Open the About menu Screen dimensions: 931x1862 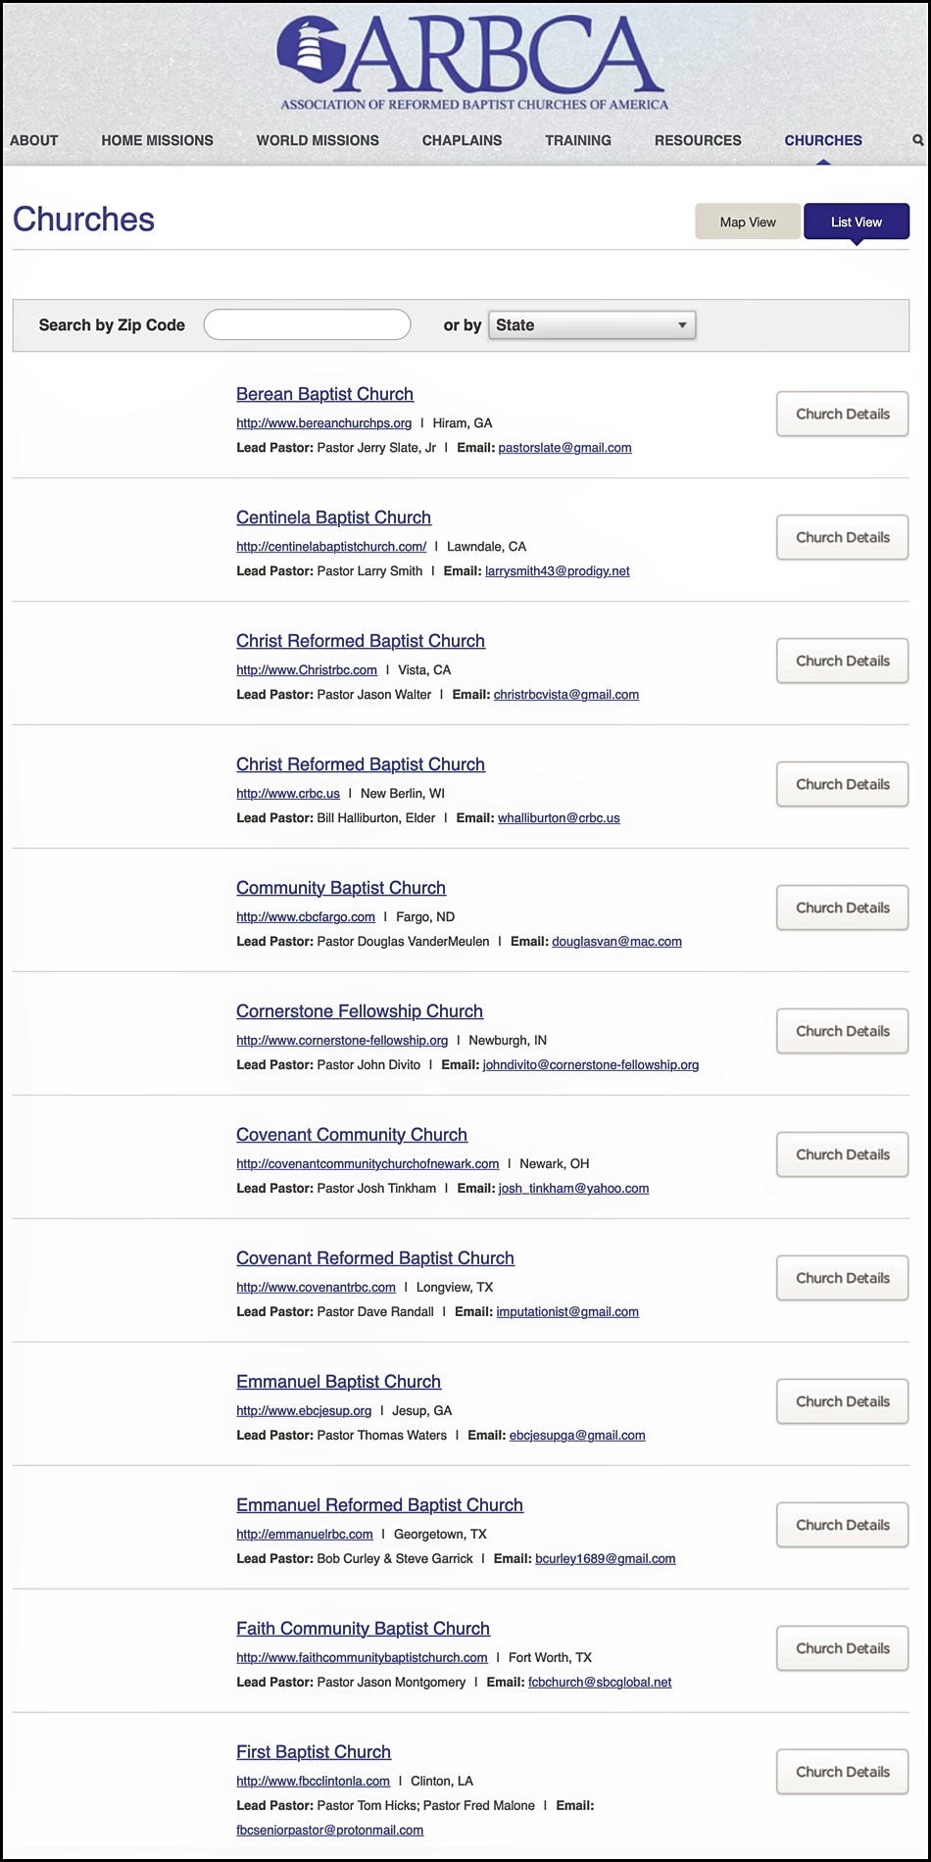point(34,140)
